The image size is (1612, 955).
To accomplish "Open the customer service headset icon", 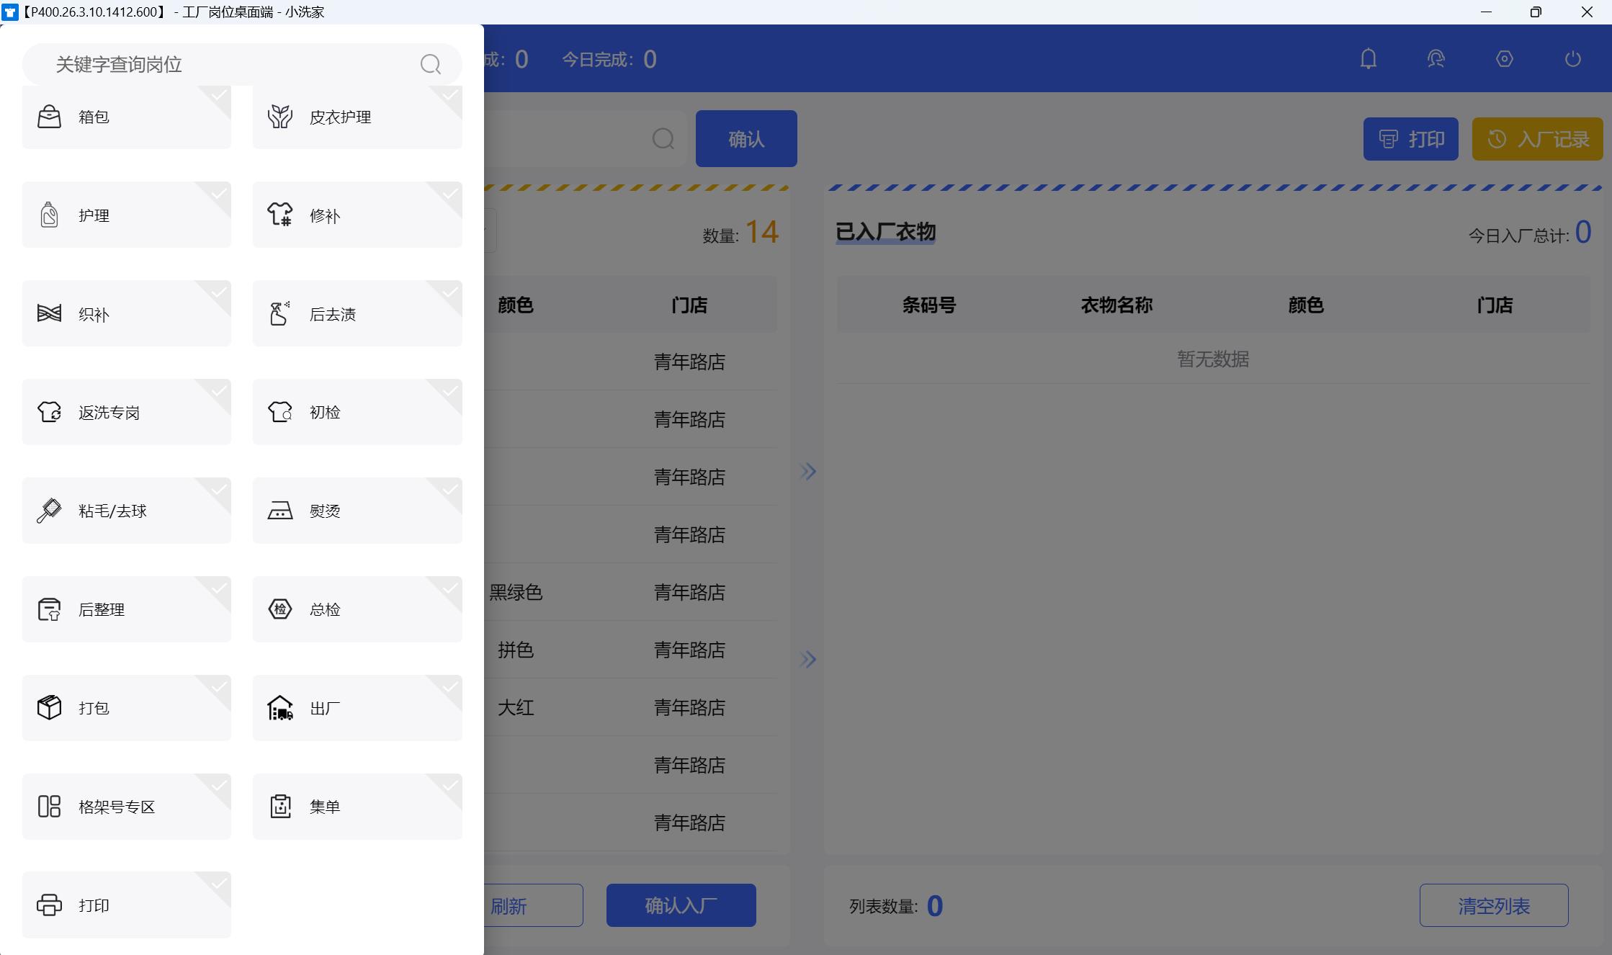I will [x=1436, y=59].
